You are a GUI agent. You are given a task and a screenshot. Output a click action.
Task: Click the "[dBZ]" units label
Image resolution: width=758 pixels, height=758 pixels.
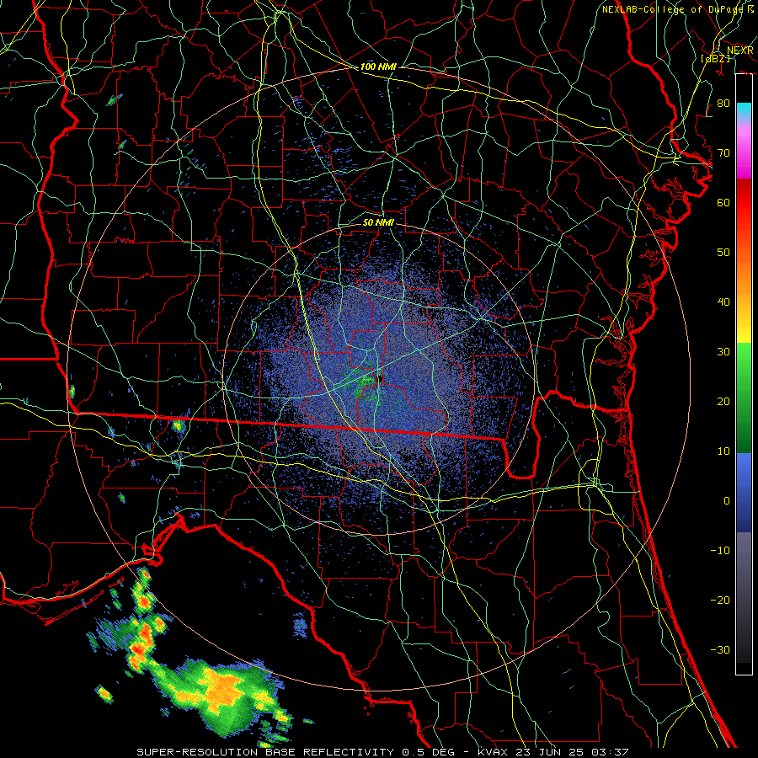tap(715, 58)
